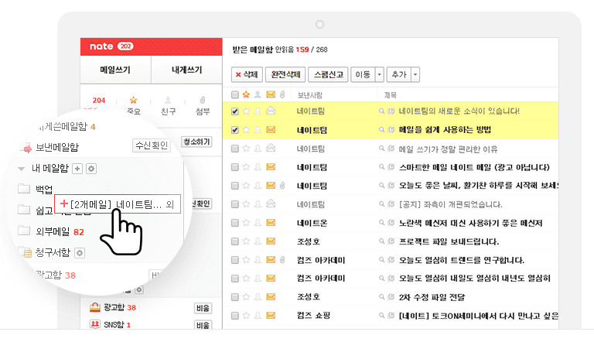This screenshot has width=594, height=342.
Task: Empty SNS함 with its 비움 button
Action: [203, 325]
